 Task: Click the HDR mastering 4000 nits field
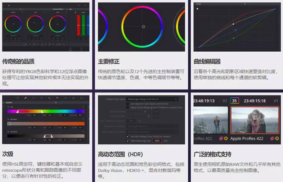[x=157, y=141]
